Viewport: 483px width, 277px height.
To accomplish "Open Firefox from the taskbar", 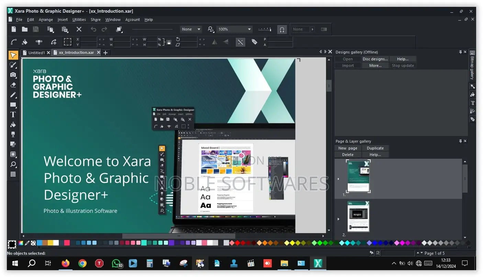I will [x=65, y=263].
